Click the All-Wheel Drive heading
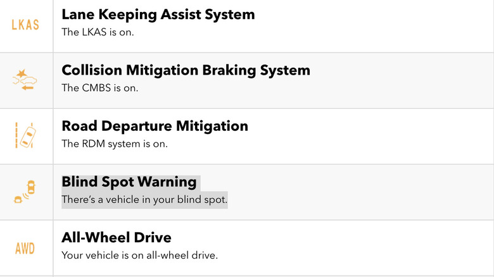Image resolution: width=494 pixels, height=277 pixels. coord(117,238)
